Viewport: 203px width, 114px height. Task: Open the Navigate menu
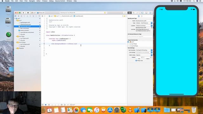(32, 1)
